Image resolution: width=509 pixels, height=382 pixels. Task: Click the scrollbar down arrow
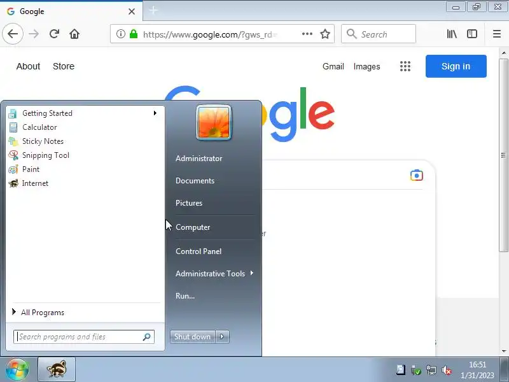tap(503, 351)
